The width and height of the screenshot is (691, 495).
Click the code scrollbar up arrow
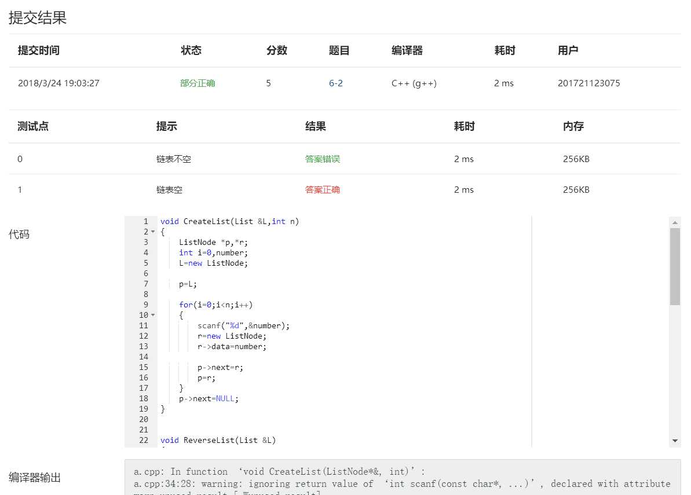pyautogui.click(x=675, y=222)
